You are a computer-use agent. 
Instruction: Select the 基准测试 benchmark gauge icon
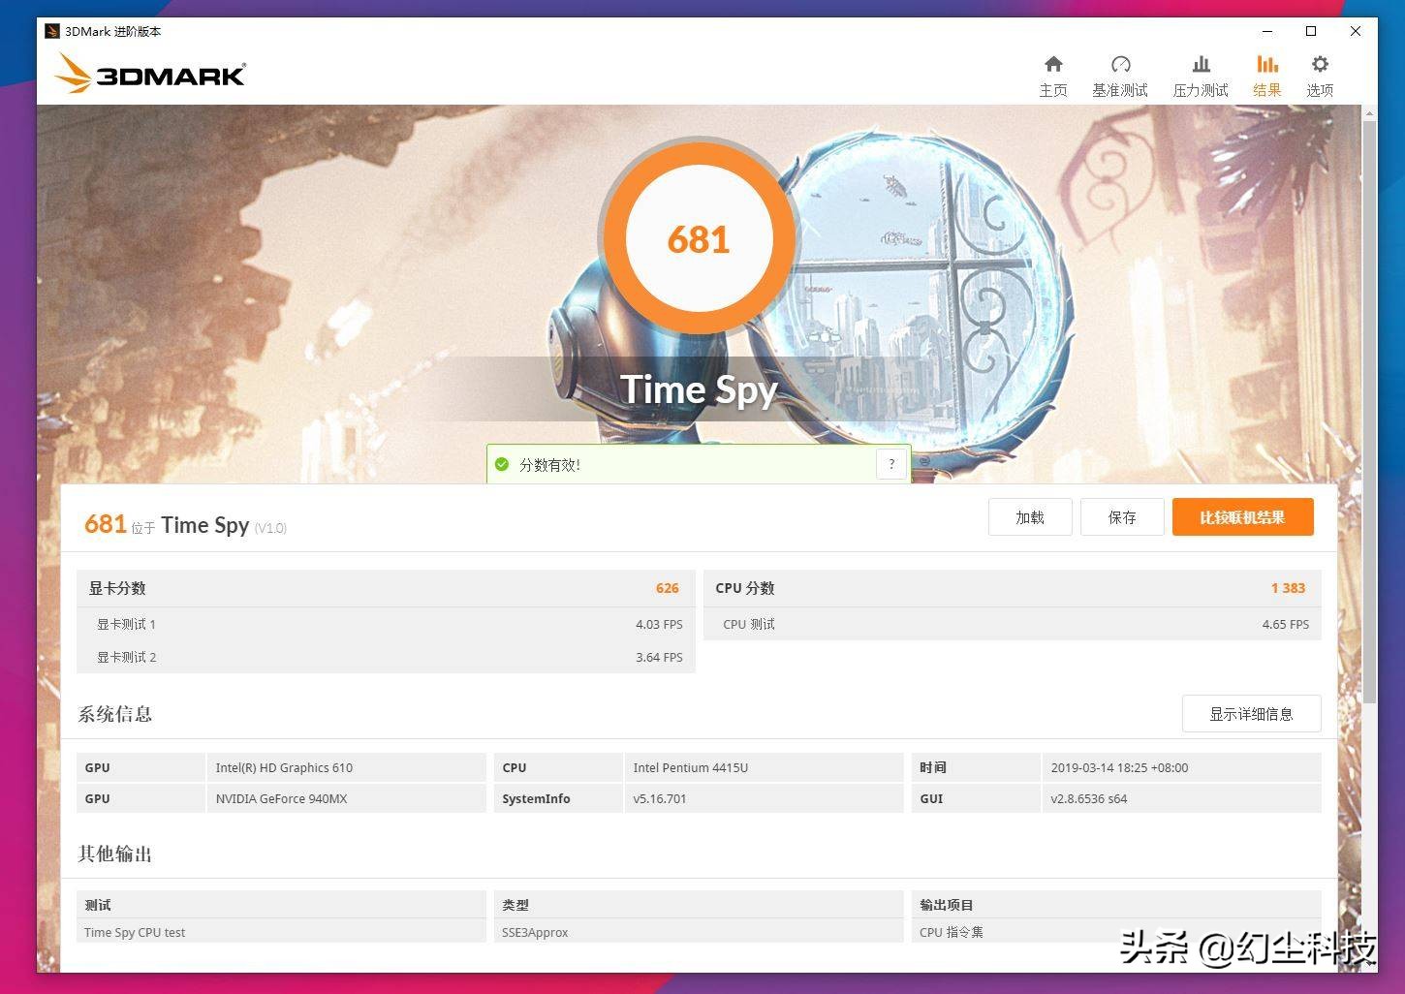[1120, 75]
